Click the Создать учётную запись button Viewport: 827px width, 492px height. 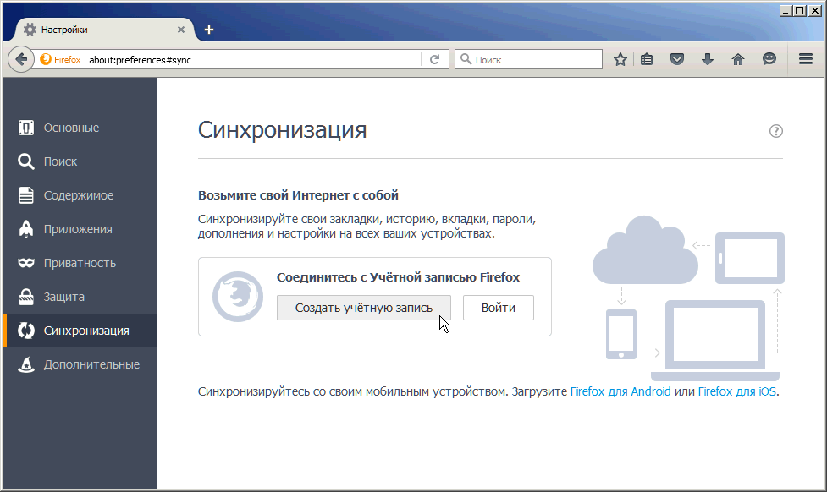[363, 308]
